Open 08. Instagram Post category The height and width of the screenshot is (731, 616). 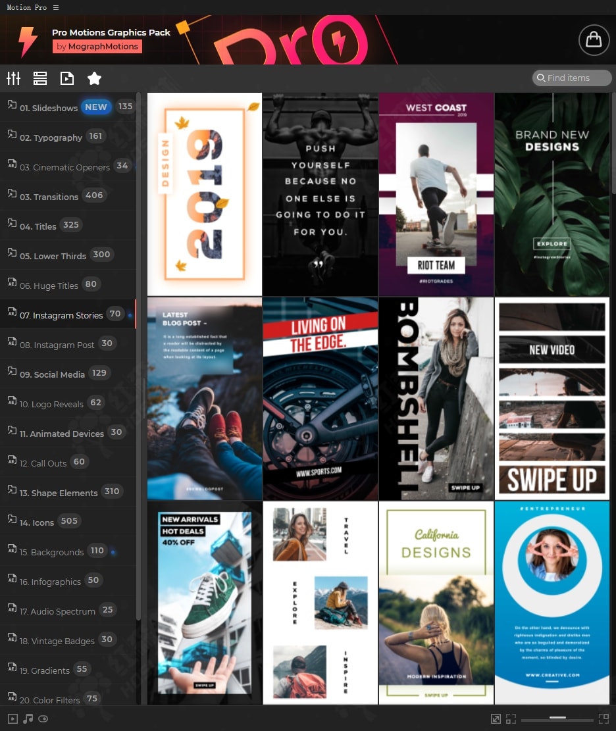(x=68, y=344)
